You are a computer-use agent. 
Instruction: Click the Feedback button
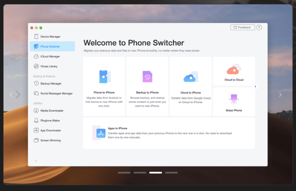pos(243,28)
